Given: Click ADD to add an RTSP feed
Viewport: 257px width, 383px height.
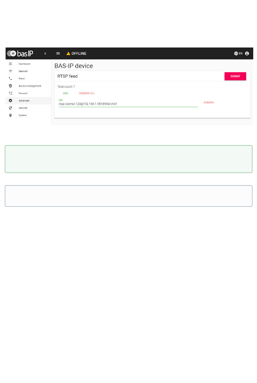Looking at the screenshot, I should tap(65, 93).
